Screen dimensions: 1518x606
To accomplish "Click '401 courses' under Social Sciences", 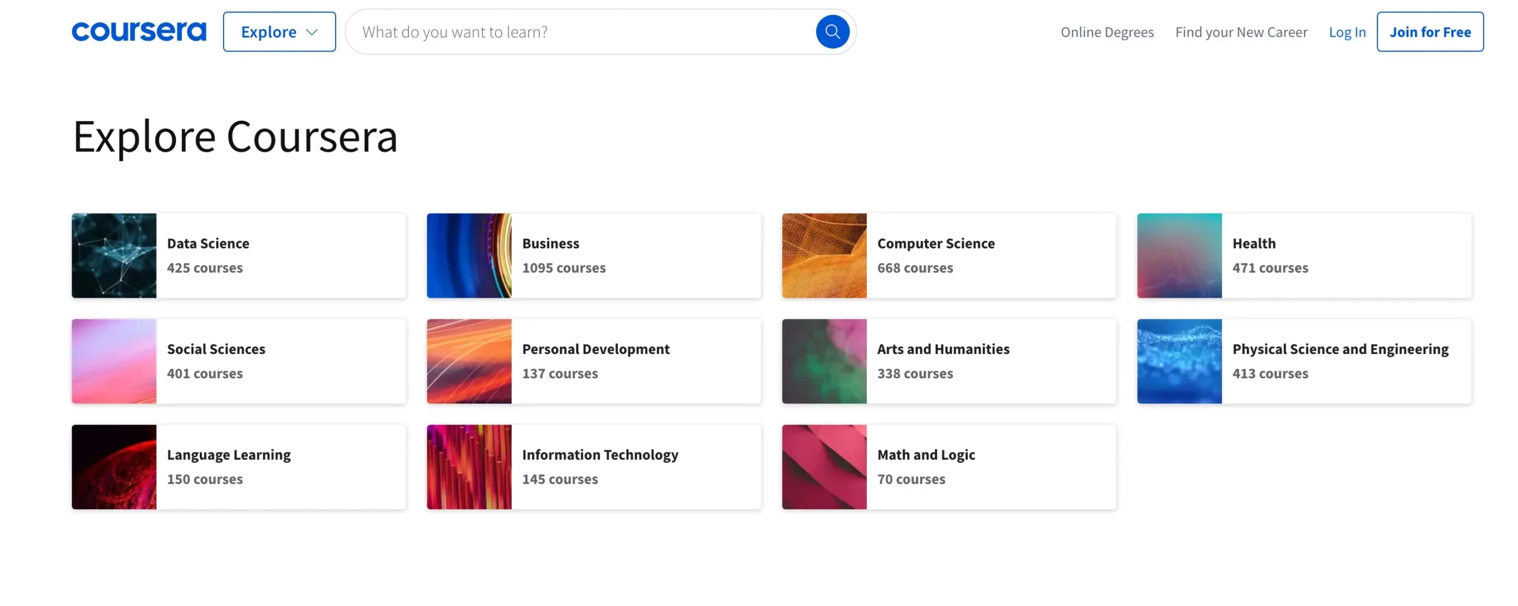I will pos(205,373).
